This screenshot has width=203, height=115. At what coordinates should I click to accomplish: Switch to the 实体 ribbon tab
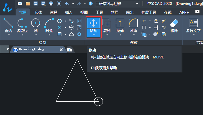[x=38, y=12]
